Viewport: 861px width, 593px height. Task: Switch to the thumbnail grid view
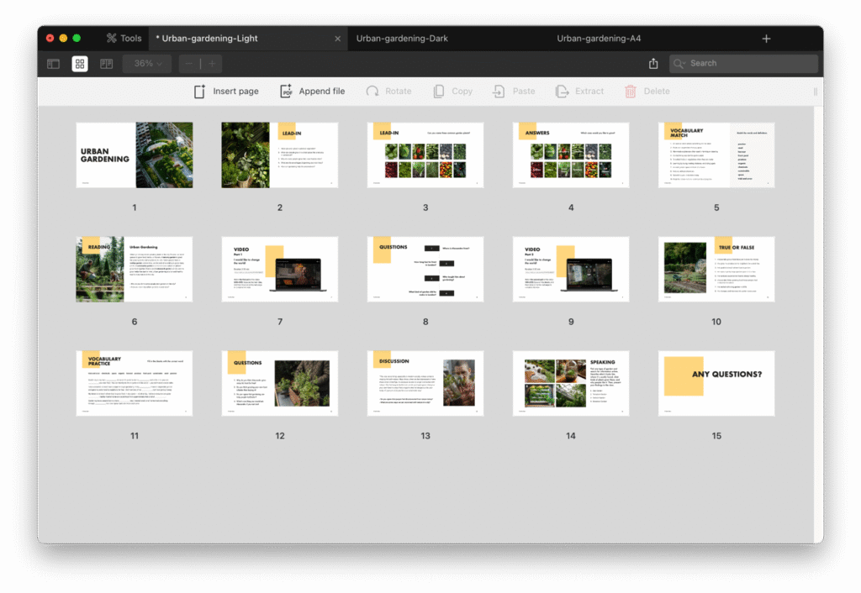(x=80, y=64)
